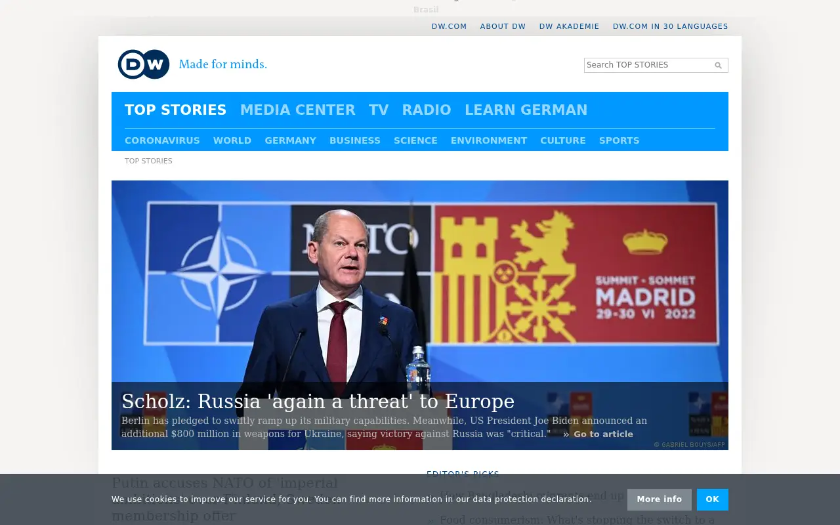Open the CORONAVIRUS category
Screen dimensions: 840x525
tap(162, 140)
